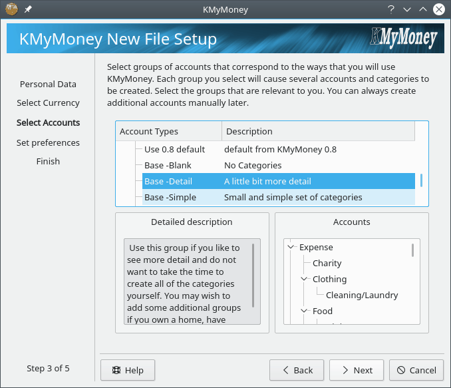
Task: Click the Description column header
Action: pos(319,131)
